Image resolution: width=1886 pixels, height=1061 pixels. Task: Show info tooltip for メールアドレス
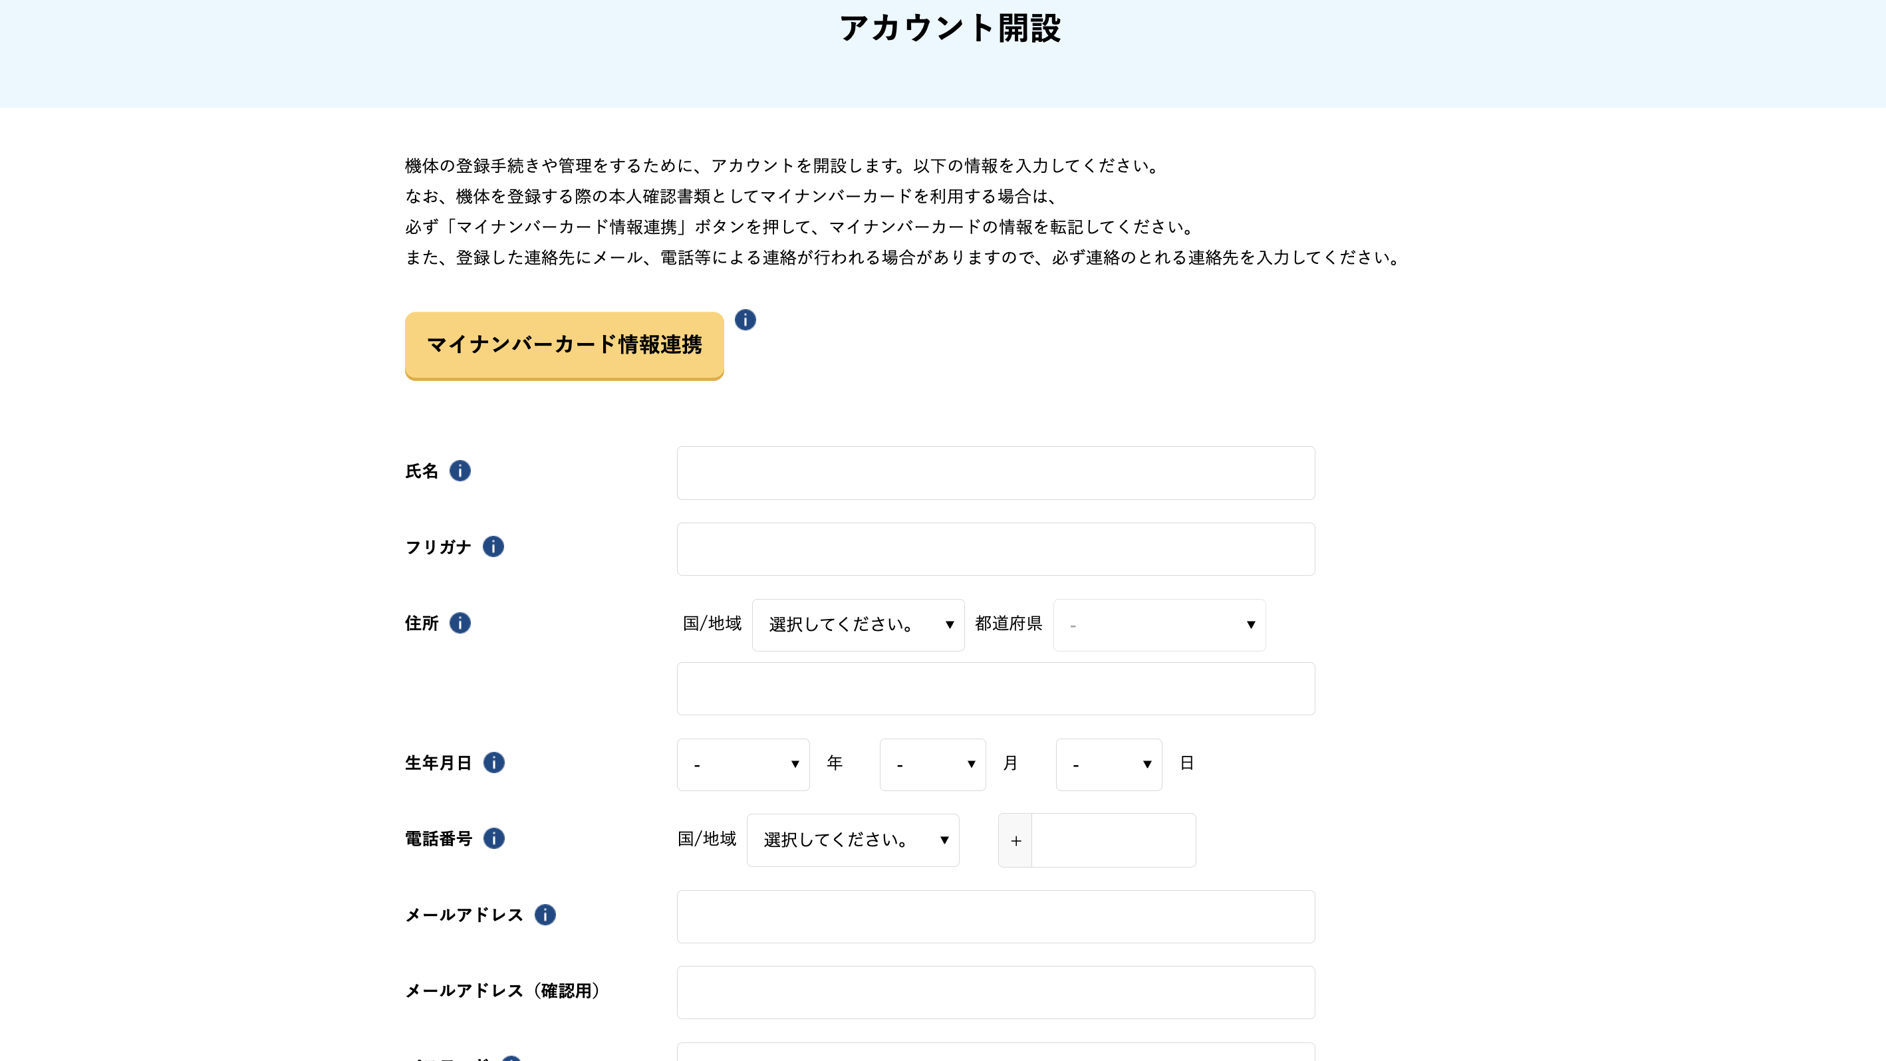(545, 915)
